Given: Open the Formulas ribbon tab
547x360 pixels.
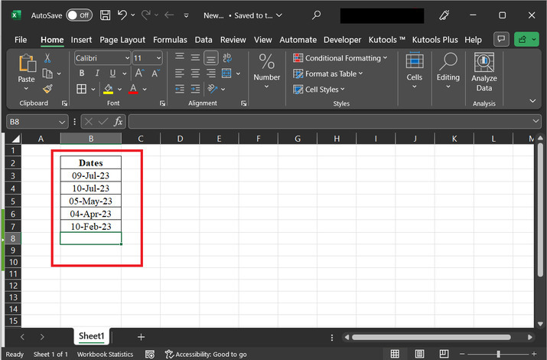Looking at the screenshot, I should point(170,40).
